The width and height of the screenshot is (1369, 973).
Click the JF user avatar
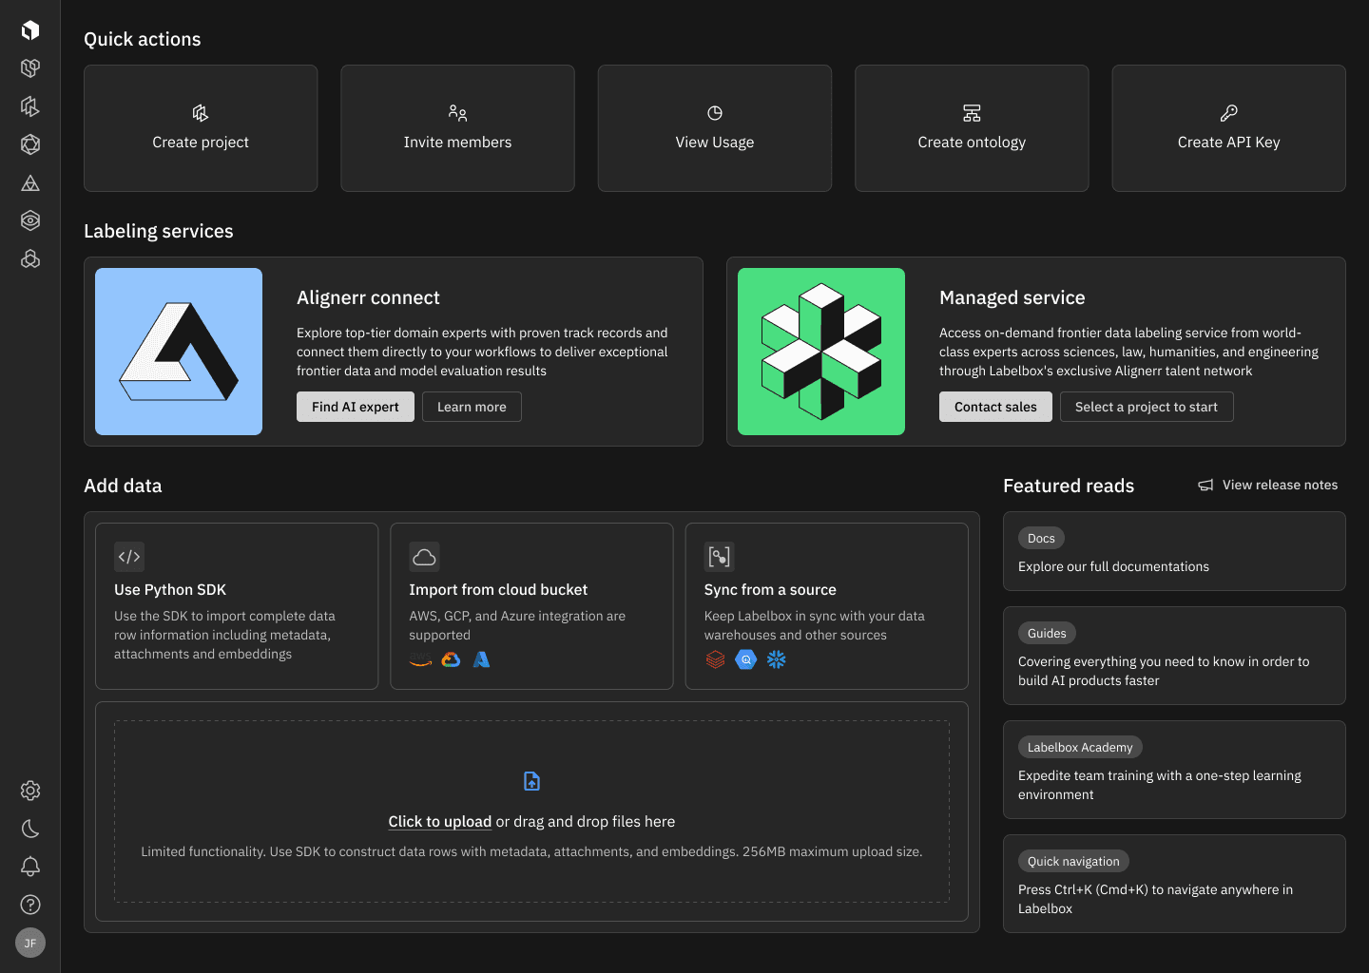point(30,943)
